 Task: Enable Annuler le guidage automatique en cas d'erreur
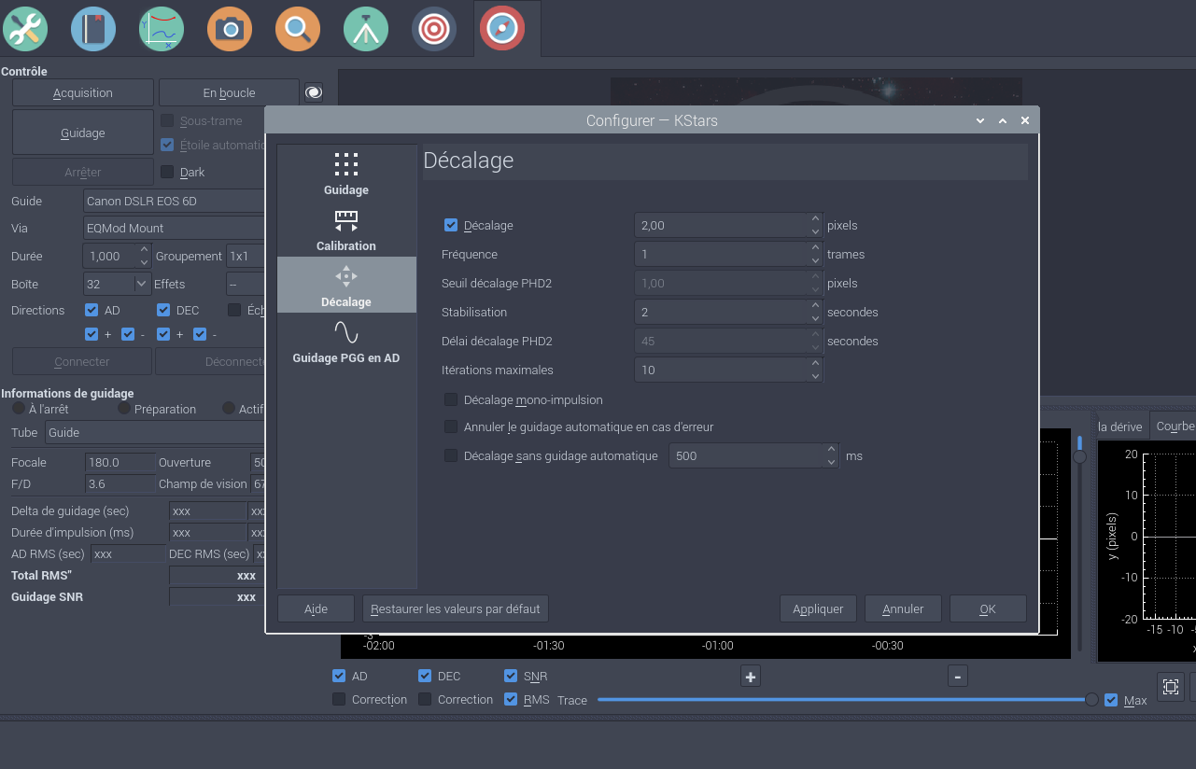coord(451,426)
